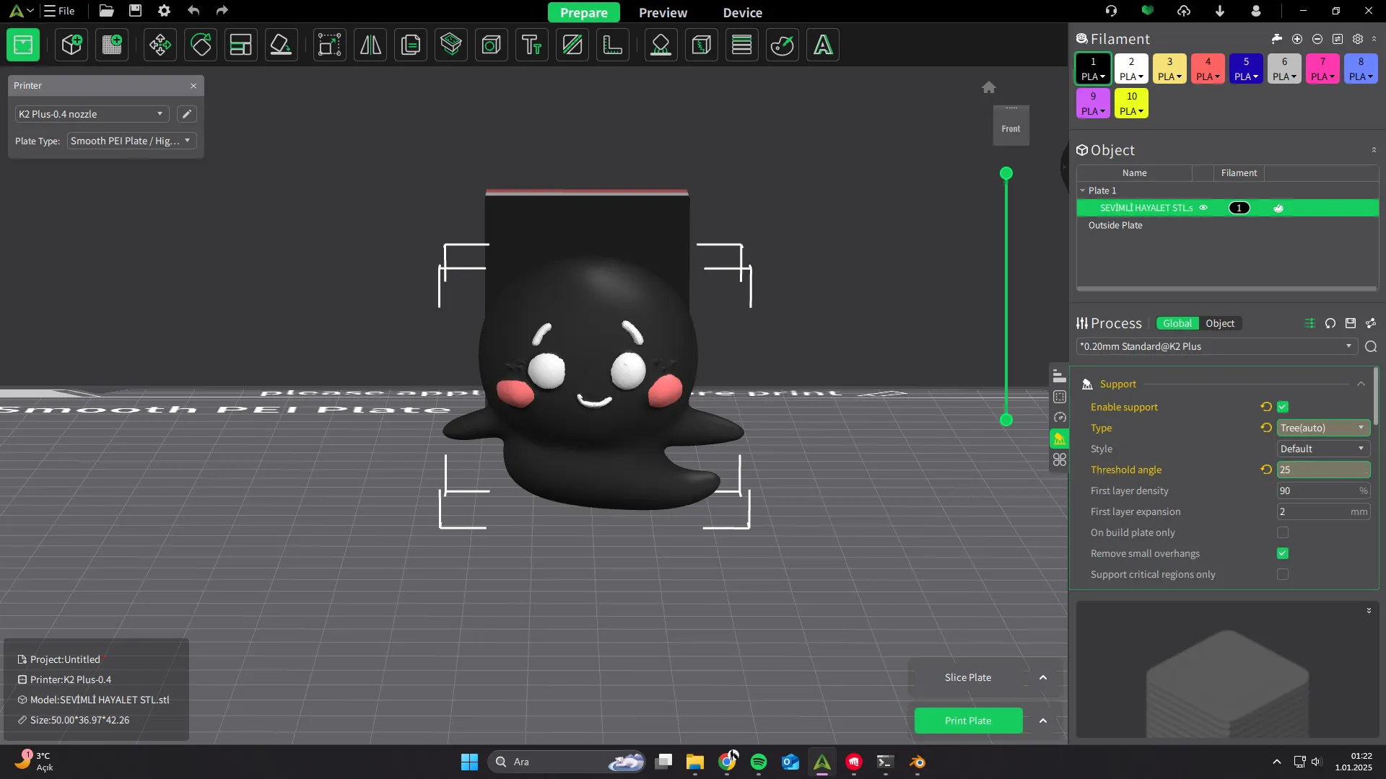The width and height of the screenshot is (1386, 779).
Task: Open the color painting palette tool
Action: pos(782,45)
